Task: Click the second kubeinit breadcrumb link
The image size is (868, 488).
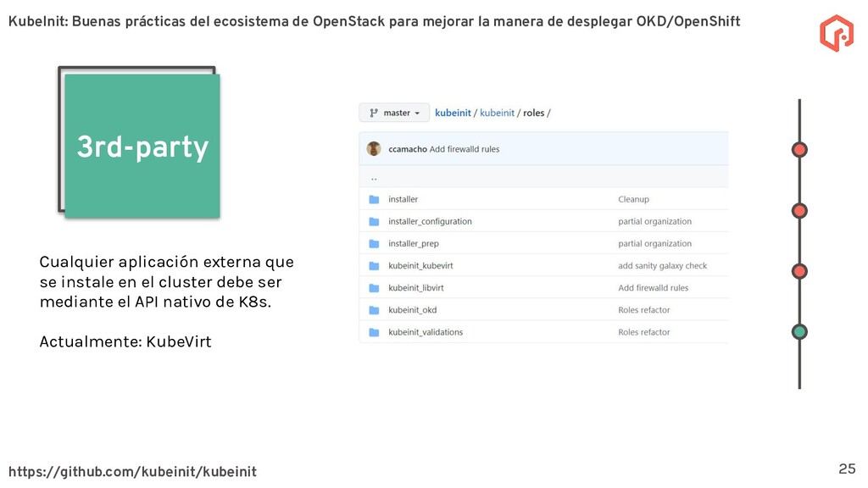Action: pos(497,113)
